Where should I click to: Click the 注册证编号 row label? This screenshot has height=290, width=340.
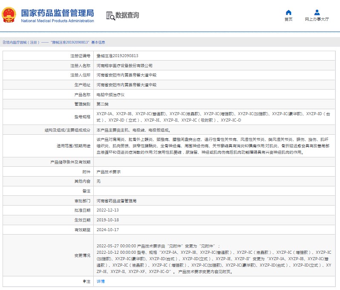[80, 56]
